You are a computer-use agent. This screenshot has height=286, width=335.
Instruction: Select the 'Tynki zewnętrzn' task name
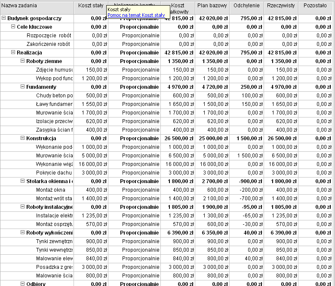(54, 241)
